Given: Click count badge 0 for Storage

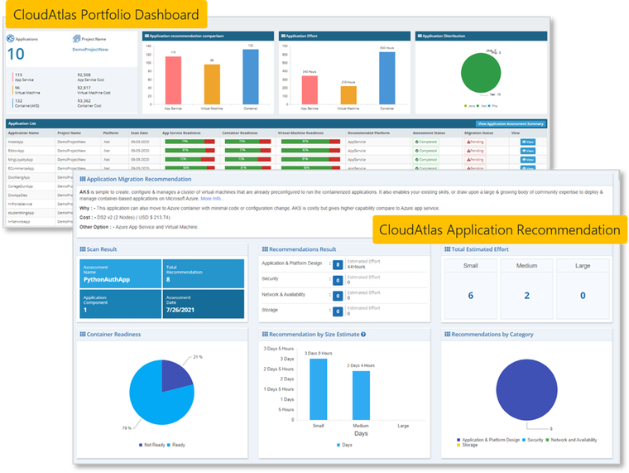Looking at the screenshot, I should (338, 311).
